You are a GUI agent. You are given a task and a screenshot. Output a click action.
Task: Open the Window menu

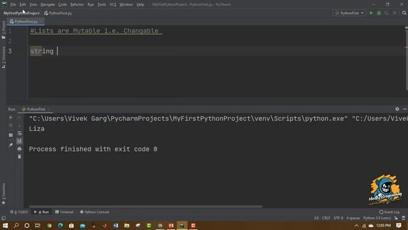pyautogui.click(x=126, y=4)
